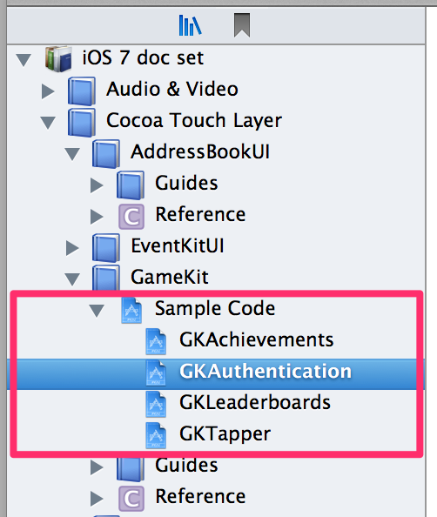
Task: Collapse the Cocoa Touch Layer section
Action: tap(48, 123)
